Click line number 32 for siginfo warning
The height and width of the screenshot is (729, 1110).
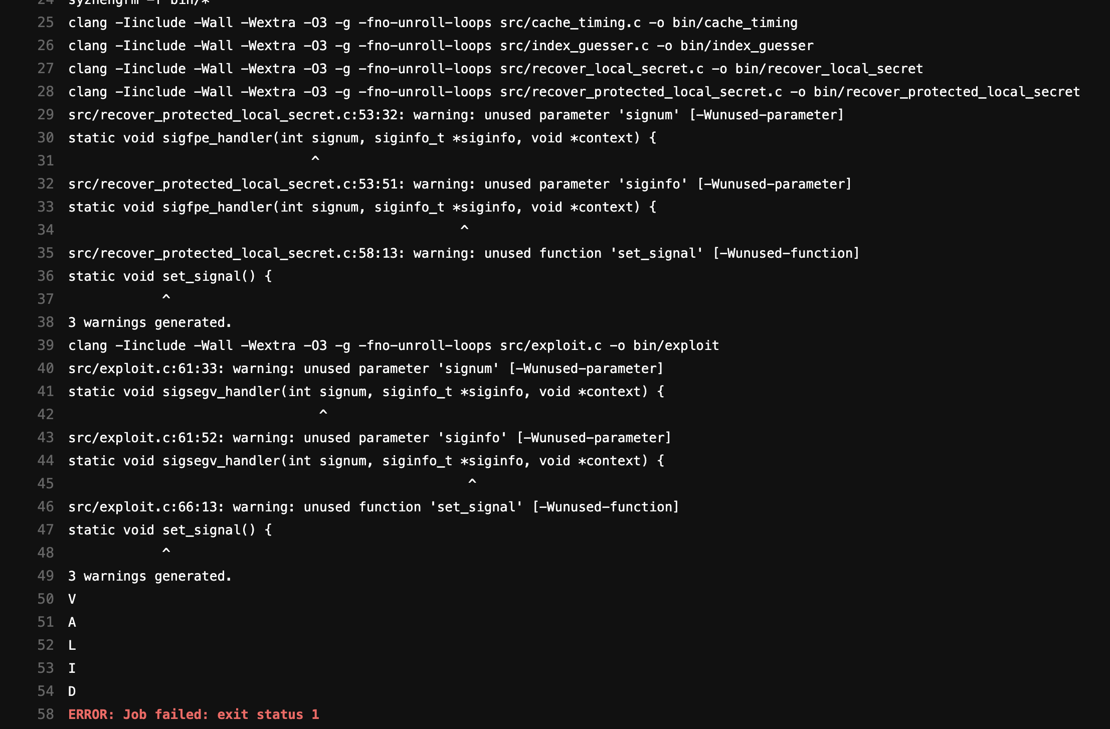click(46, 184)
